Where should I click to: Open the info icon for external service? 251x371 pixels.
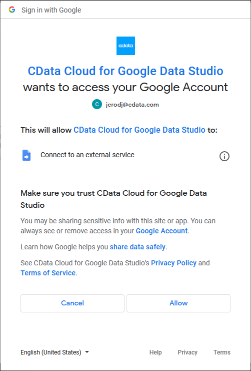[224, 156]
